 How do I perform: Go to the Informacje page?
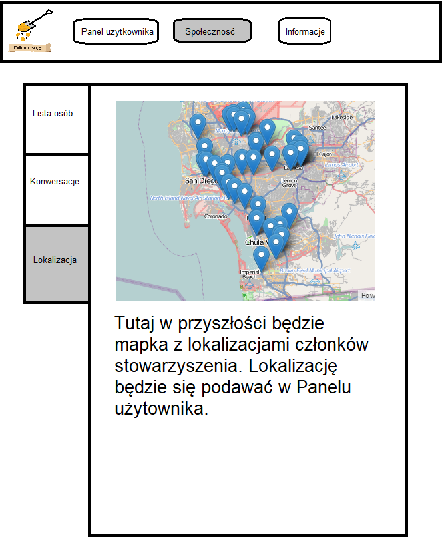pos(304,31)
